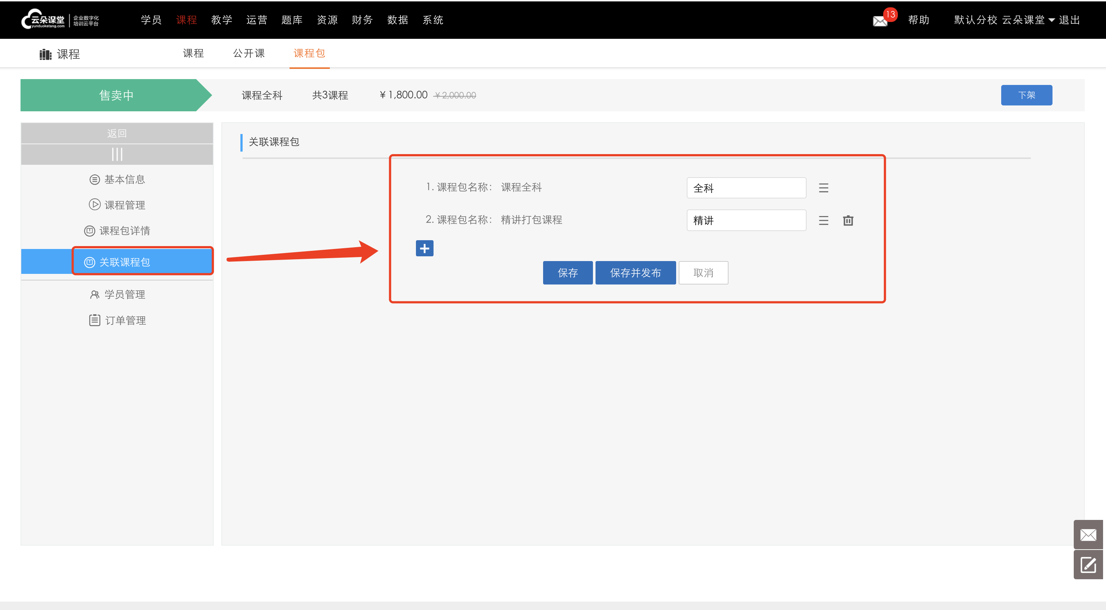Screen dimensions: 1106x610
Task: Click reorder handle for 课程全科 row
Action: 823,188
